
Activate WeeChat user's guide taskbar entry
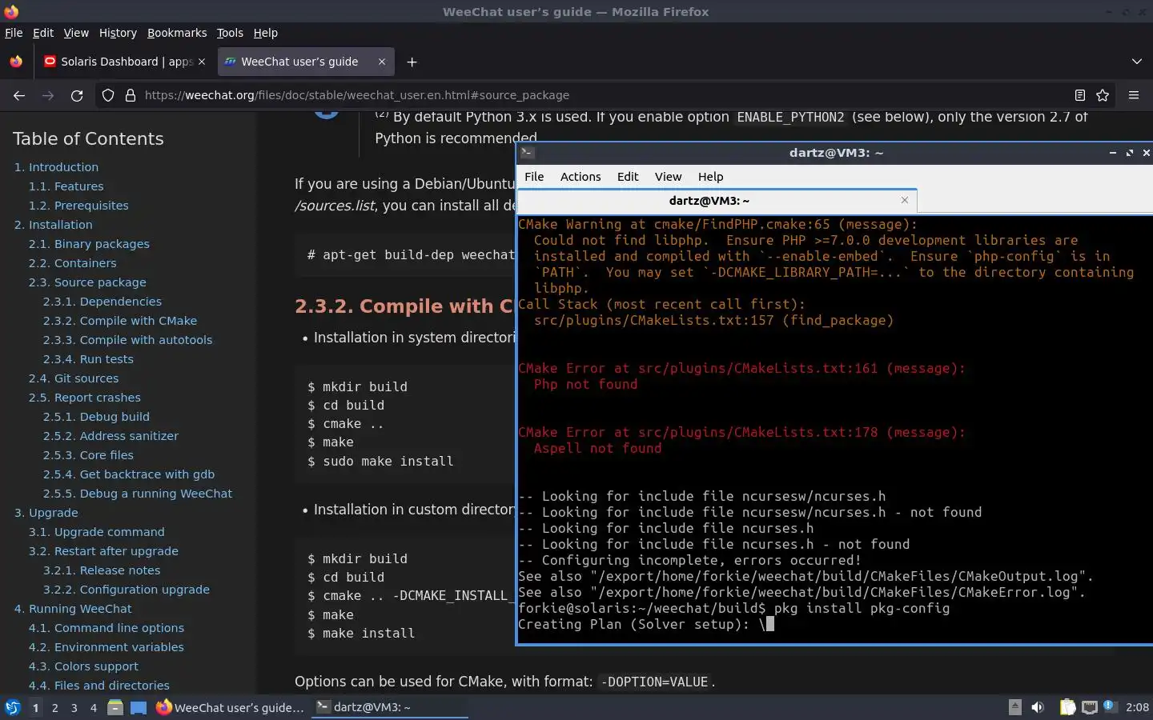[231, 707]
